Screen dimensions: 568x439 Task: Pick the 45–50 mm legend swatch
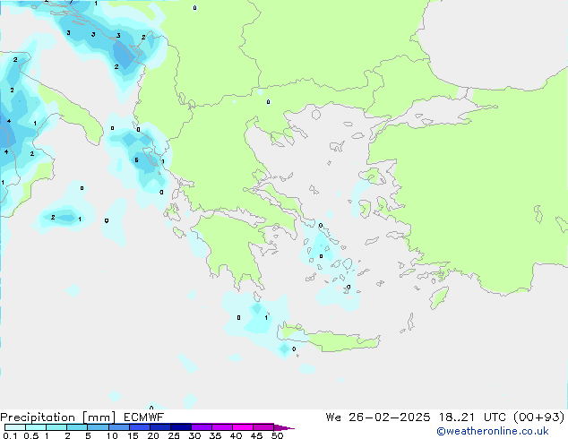(263, 427)
